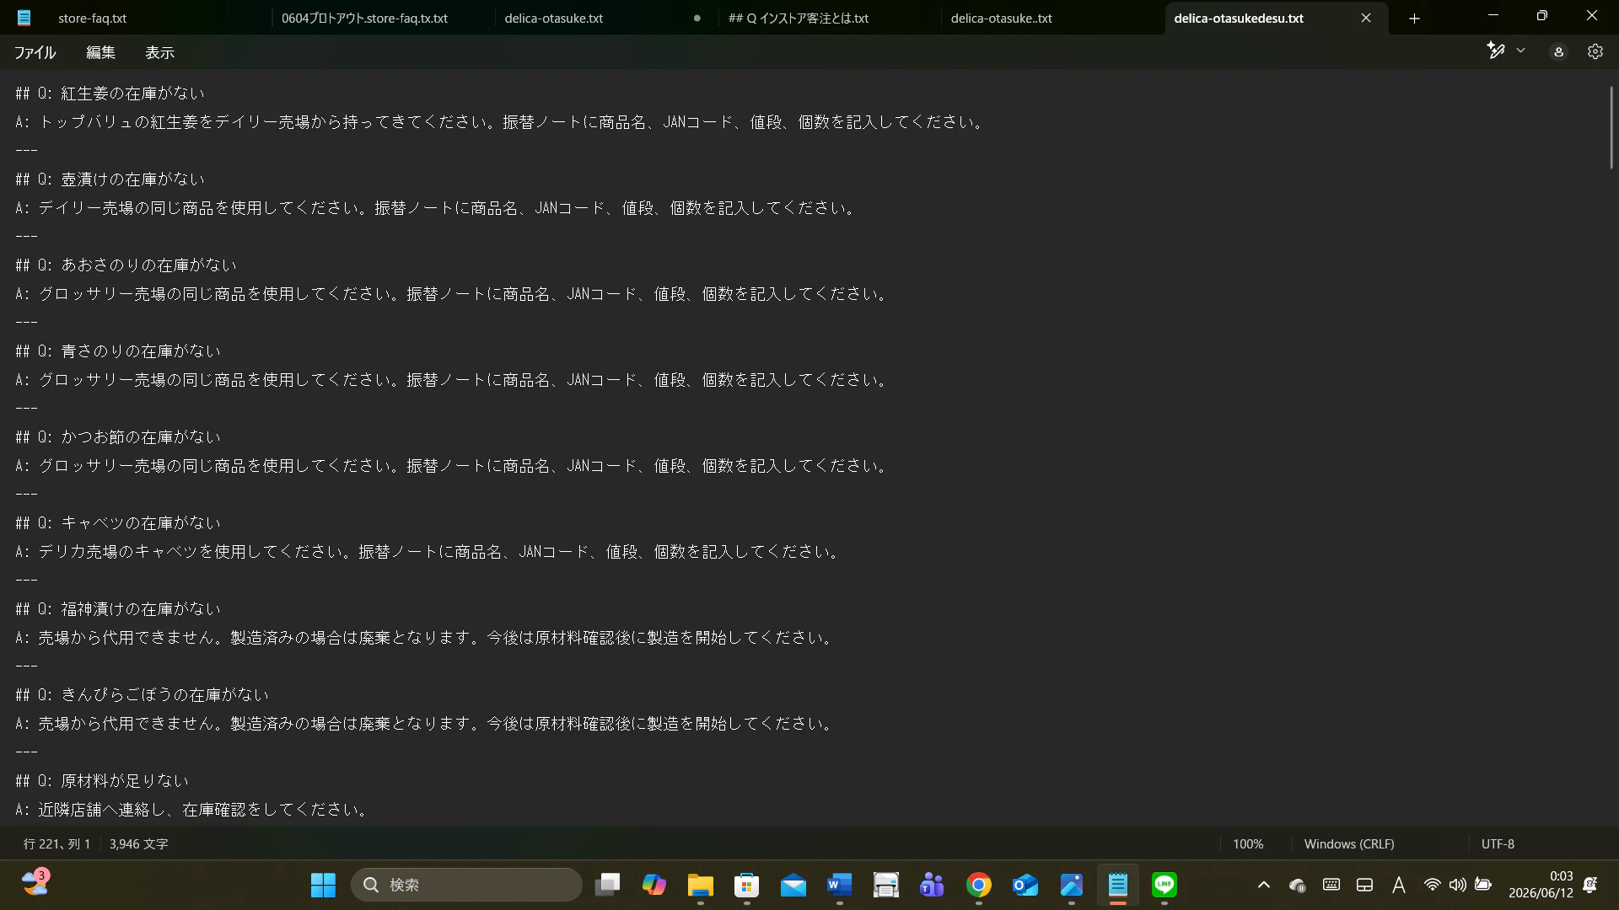This screenshot has height=910, width=1619.
Task: Click Windows (CRLF) line ending indicator
Action: pyautogui.click(x=1348, y=843)
